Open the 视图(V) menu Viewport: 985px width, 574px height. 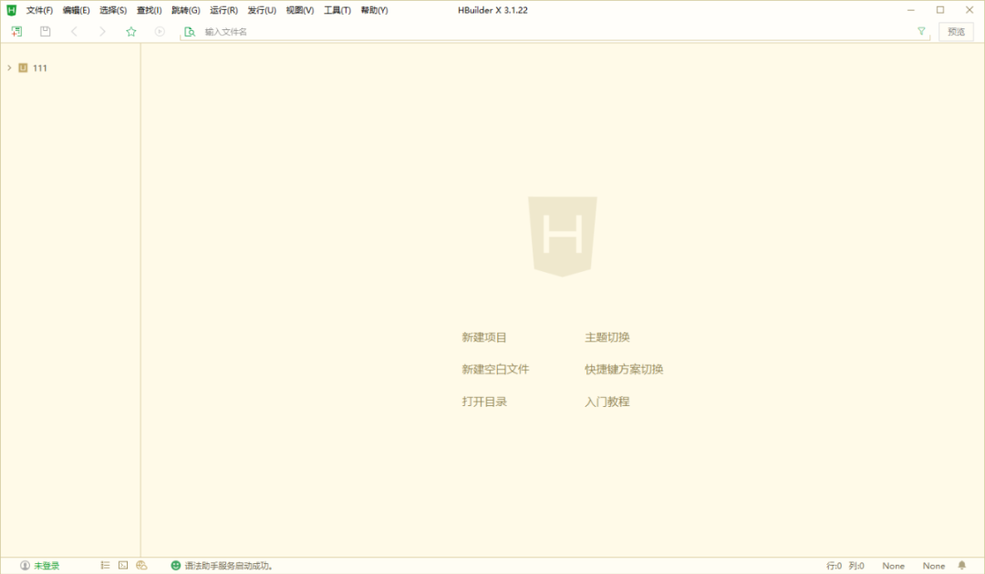tap(300, 10)
